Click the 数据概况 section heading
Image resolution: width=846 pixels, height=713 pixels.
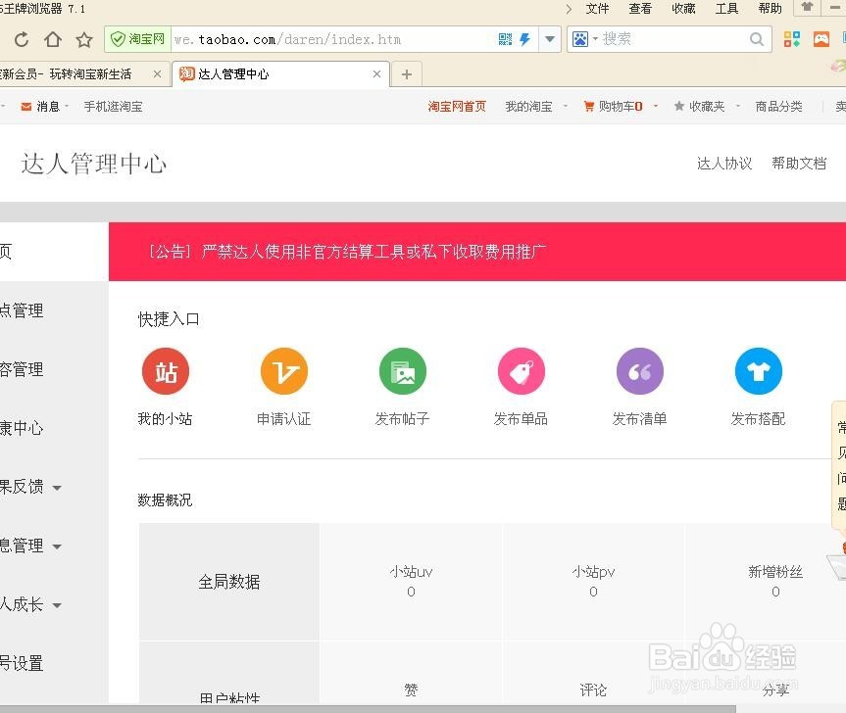(x=165, y=500)
